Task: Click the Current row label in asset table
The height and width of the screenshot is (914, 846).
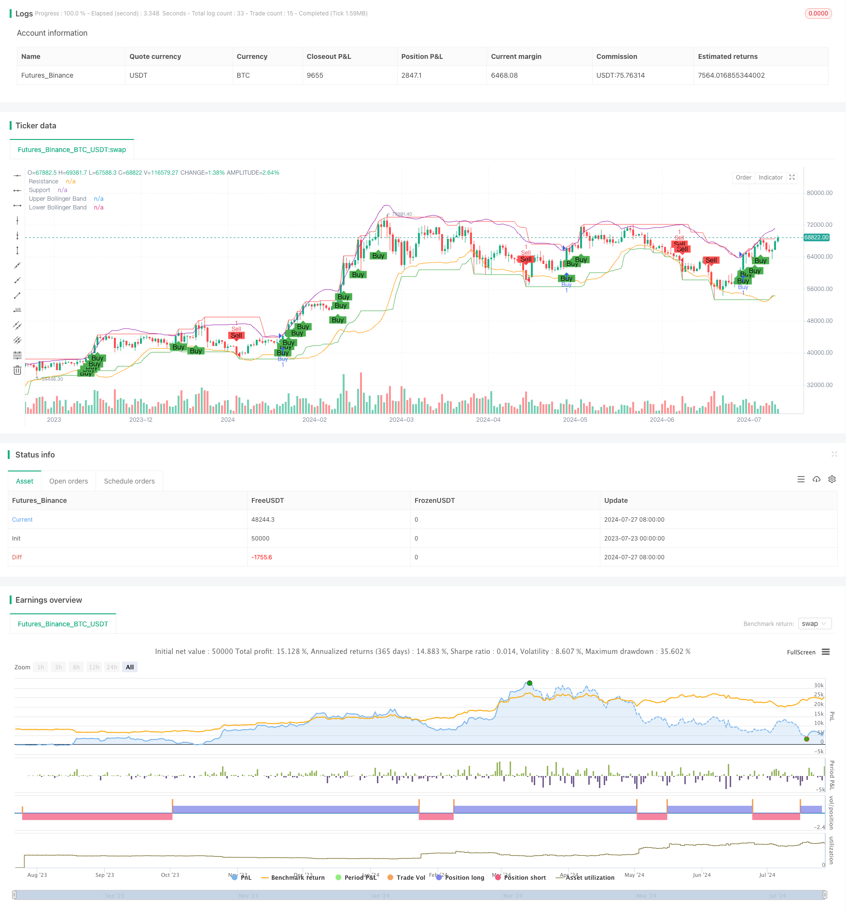Action: pos(22,520)
